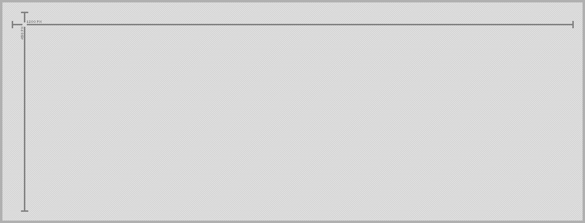Click the bottom-right corner of the gray frame
The image size is (585, 223).
tap(584, 222)
